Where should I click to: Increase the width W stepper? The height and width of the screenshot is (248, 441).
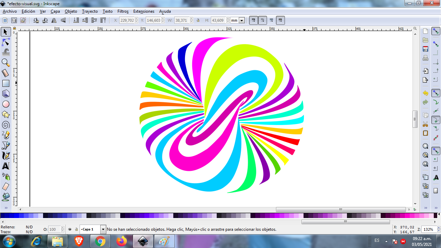(x=192, y=19)
